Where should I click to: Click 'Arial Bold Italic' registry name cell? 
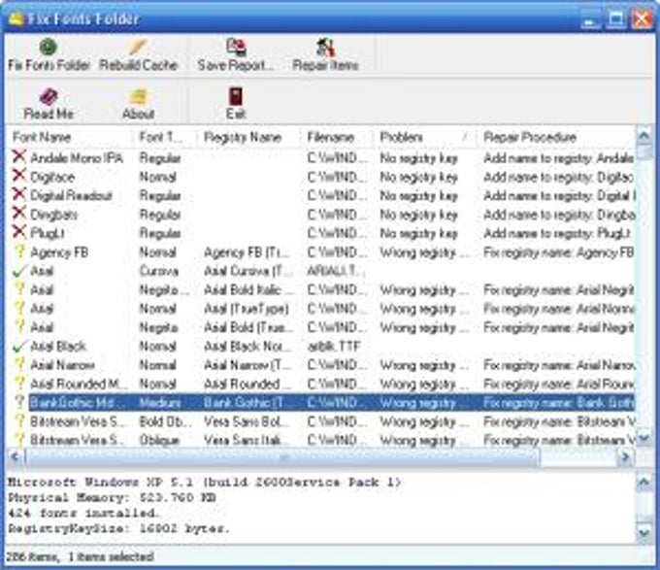click(x=248, y=290)
